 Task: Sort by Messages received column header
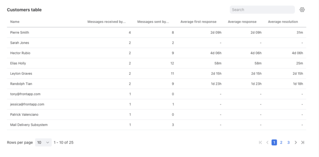(x=107, y=22)
